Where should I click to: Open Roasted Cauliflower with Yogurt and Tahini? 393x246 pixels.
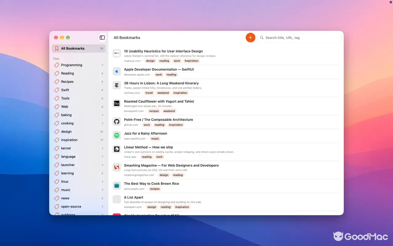(x=159, y=101)
